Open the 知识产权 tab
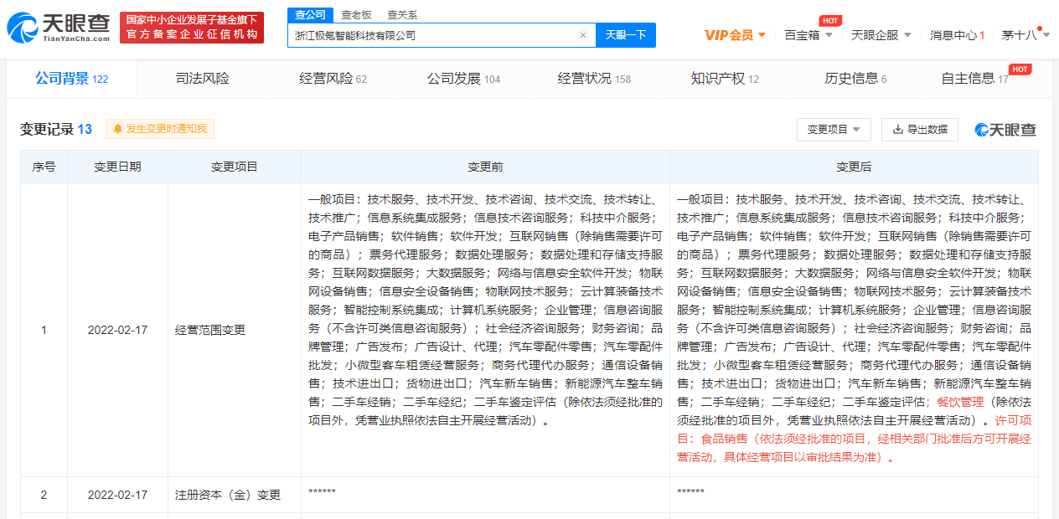 [x=724, y=79]
